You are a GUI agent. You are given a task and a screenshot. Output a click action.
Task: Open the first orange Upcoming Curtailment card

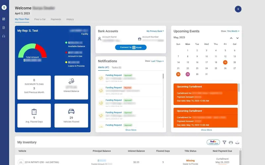pos(205,94)
